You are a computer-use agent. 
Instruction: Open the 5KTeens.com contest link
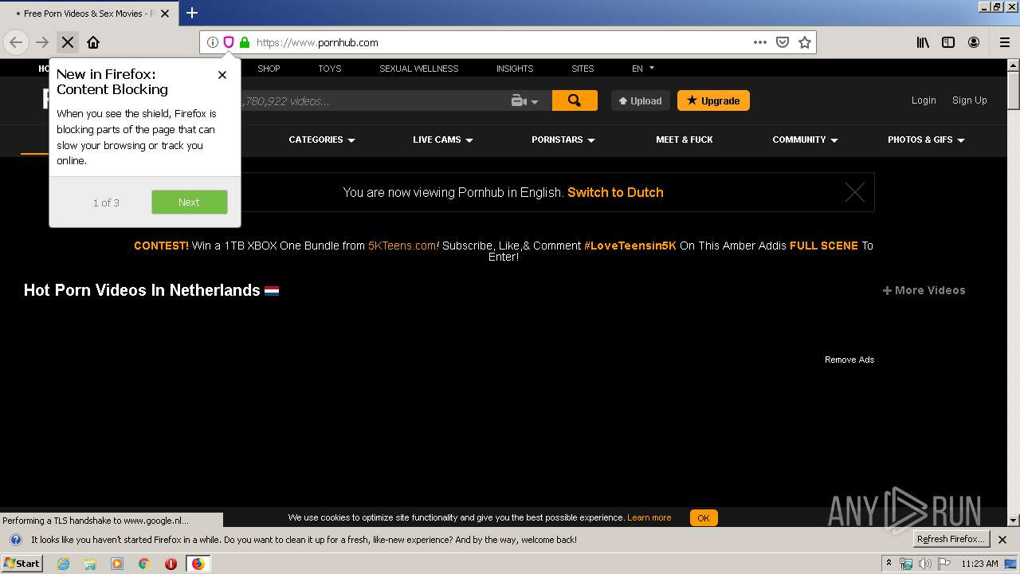tap(402, 246)
